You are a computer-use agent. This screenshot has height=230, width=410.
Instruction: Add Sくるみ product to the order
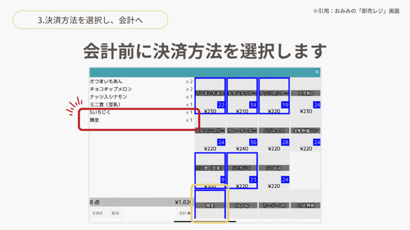(x=274, y=171)
